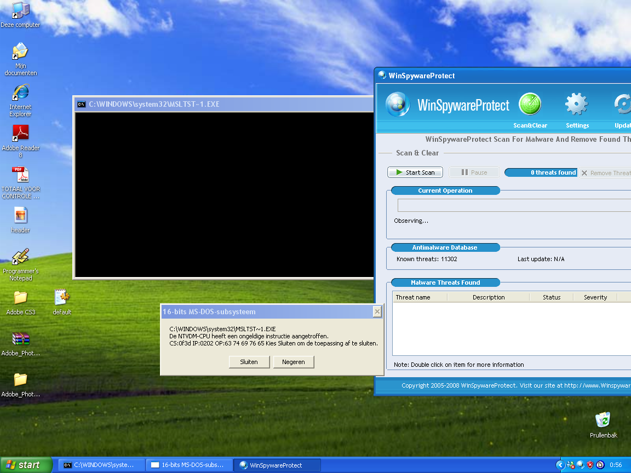Click the 'Known threats: 11302' text
Viewport: 631px width, 473px height.
coord(427,259)
